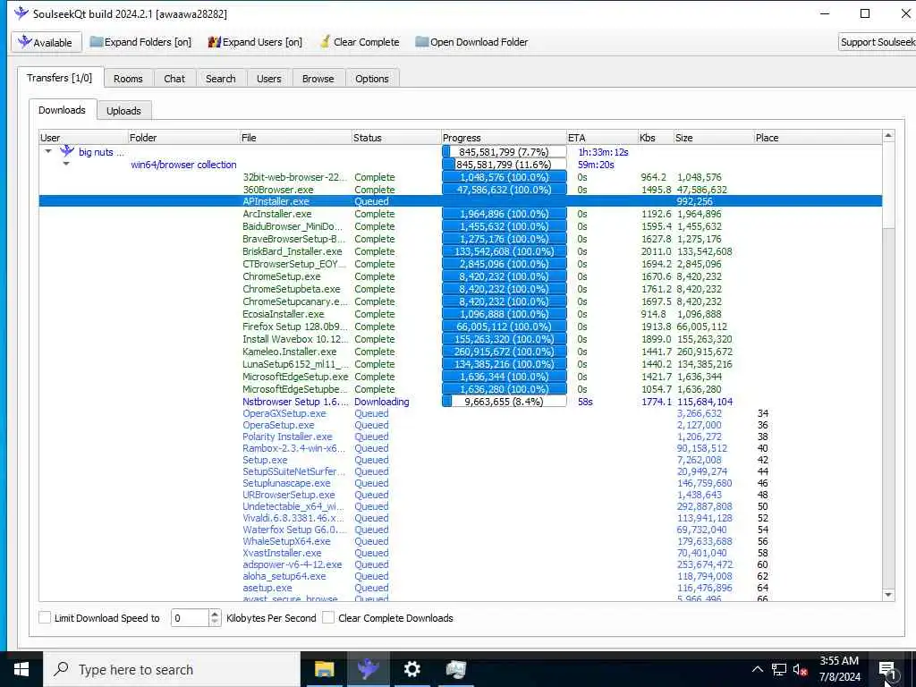Switch to the Uploads sub-tab
Screen dimensions: 916x687
click(123, 110)
